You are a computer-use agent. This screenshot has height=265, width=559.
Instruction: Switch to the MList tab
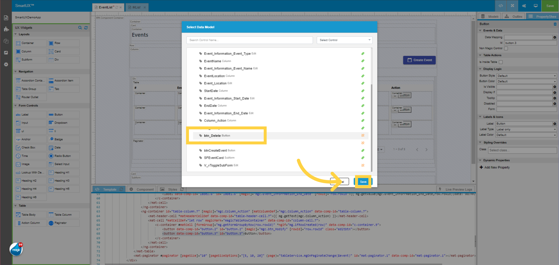click(x=136, y=7)
